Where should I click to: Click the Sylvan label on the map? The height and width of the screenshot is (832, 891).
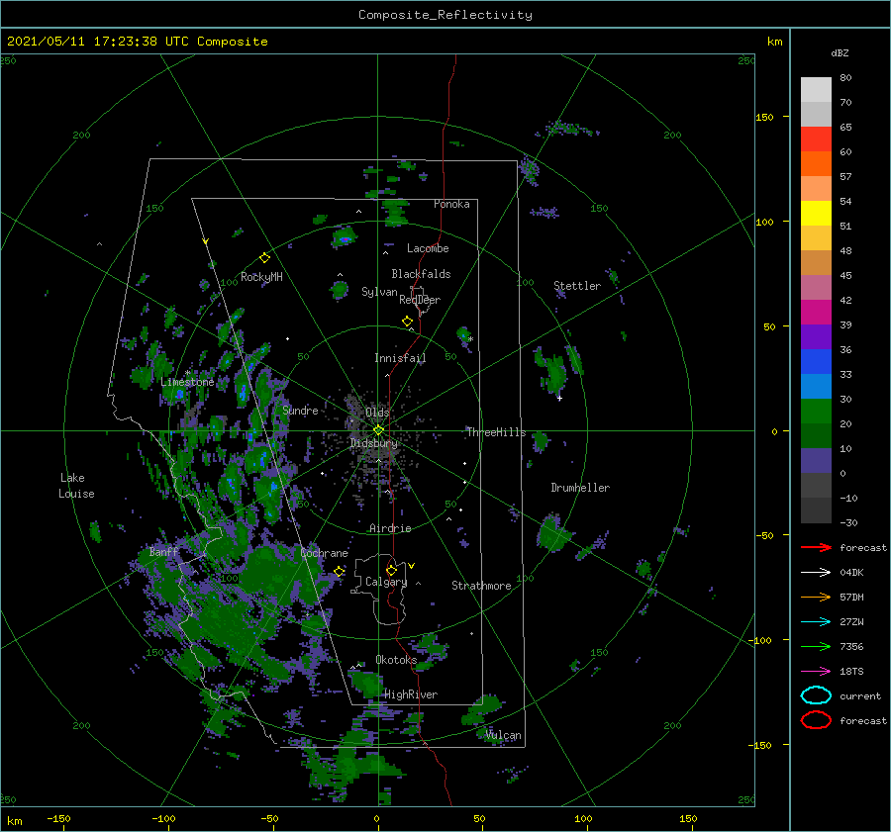(379, 292)
